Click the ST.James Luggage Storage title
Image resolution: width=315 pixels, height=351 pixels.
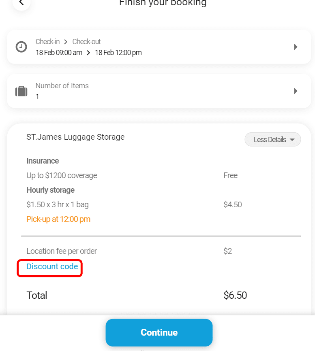coord(75,137)
